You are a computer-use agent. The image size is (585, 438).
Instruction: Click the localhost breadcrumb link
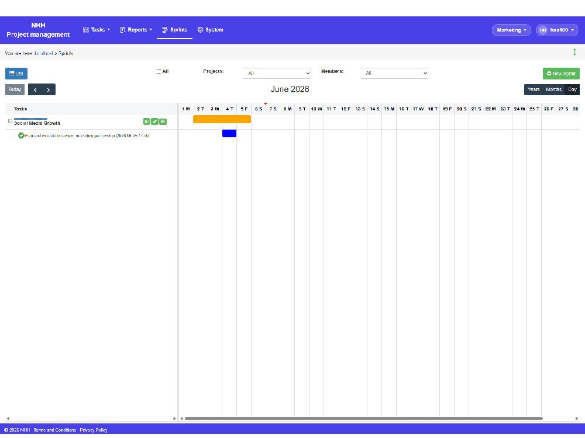click(x=44, y=53)
